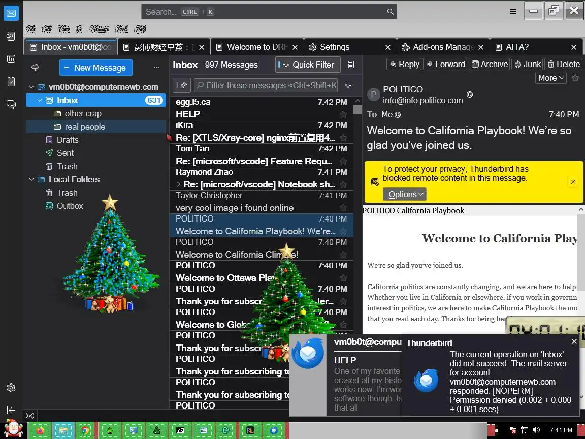The width and height of the screenshot is (585, 439).
Task: Click the message list scrollbar thumb
Action: pyautogui.click(x=357, y=109)
